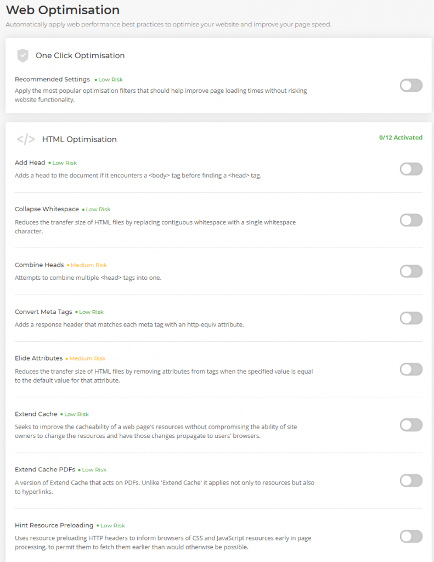This screenshot has width=434, height=562.
Task: Click the HTML Optimisation code brackets icon
Action: (x=26, y=139)
